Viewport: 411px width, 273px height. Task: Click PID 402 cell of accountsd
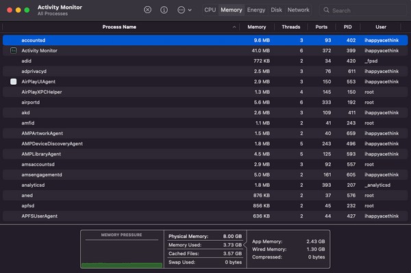(351, 40)
